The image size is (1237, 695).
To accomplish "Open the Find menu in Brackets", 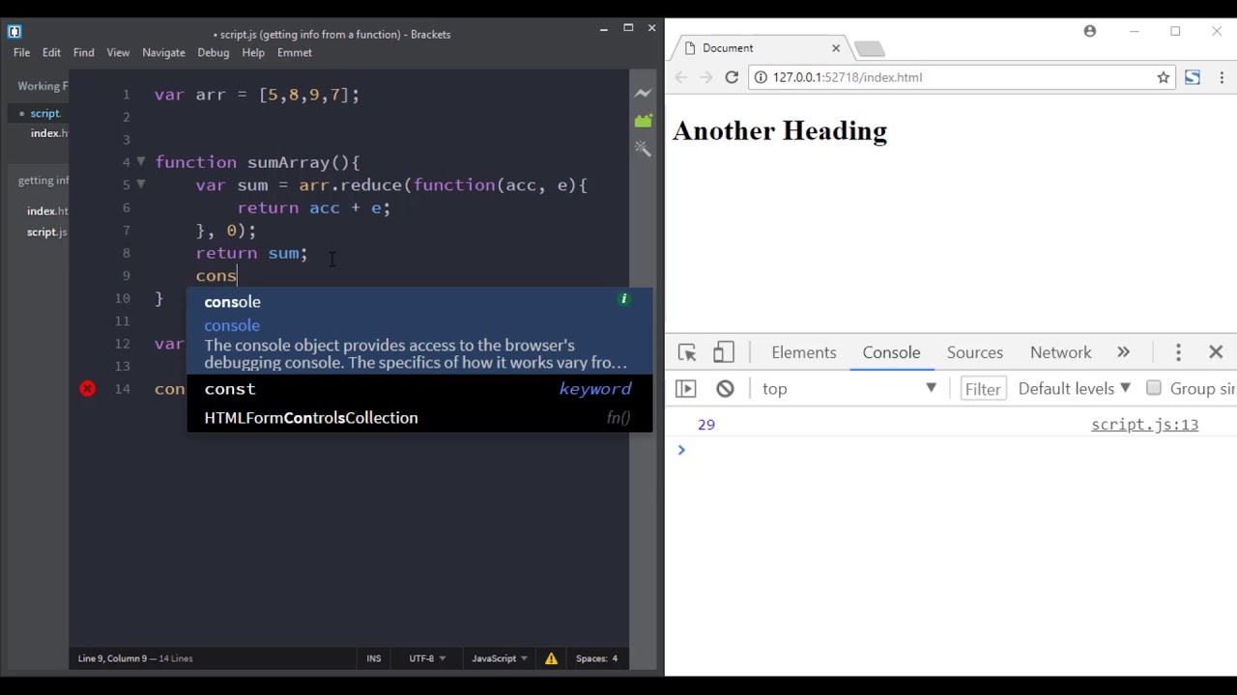I will coord(84,52).
